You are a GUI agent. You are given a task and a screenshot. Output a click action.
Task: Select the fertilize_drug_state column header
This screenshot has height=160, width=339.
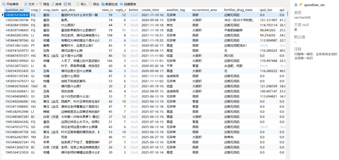[241, 10]
